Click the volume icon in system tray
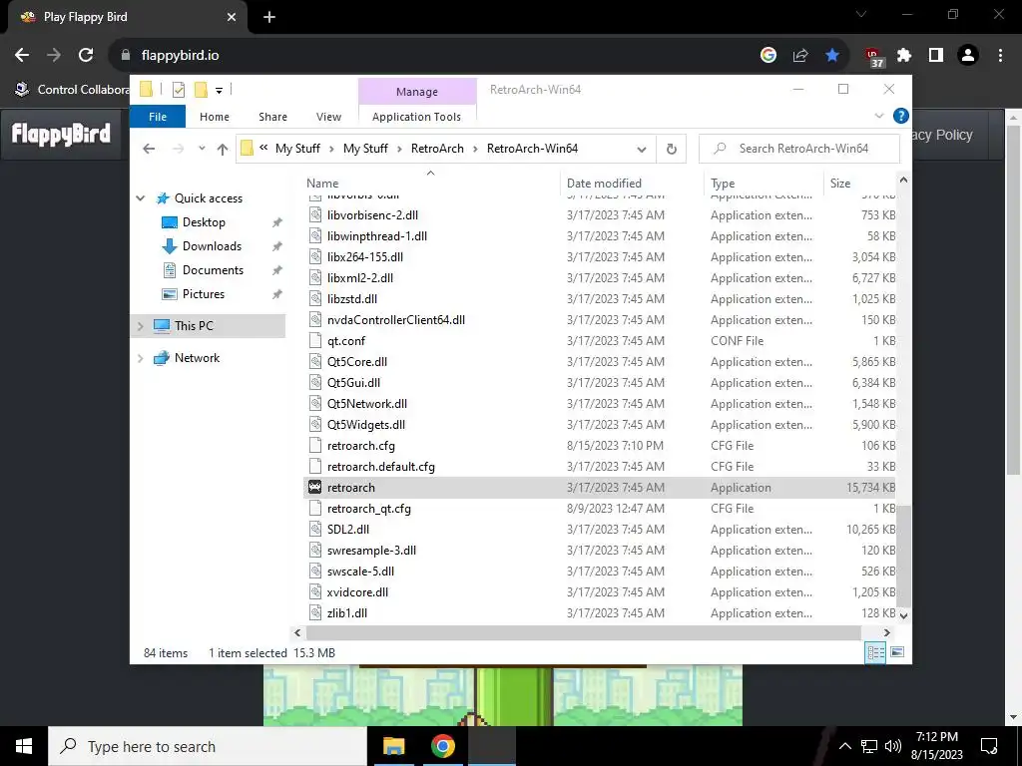This screenshot has height=766, width=1022. click(893, 746)
